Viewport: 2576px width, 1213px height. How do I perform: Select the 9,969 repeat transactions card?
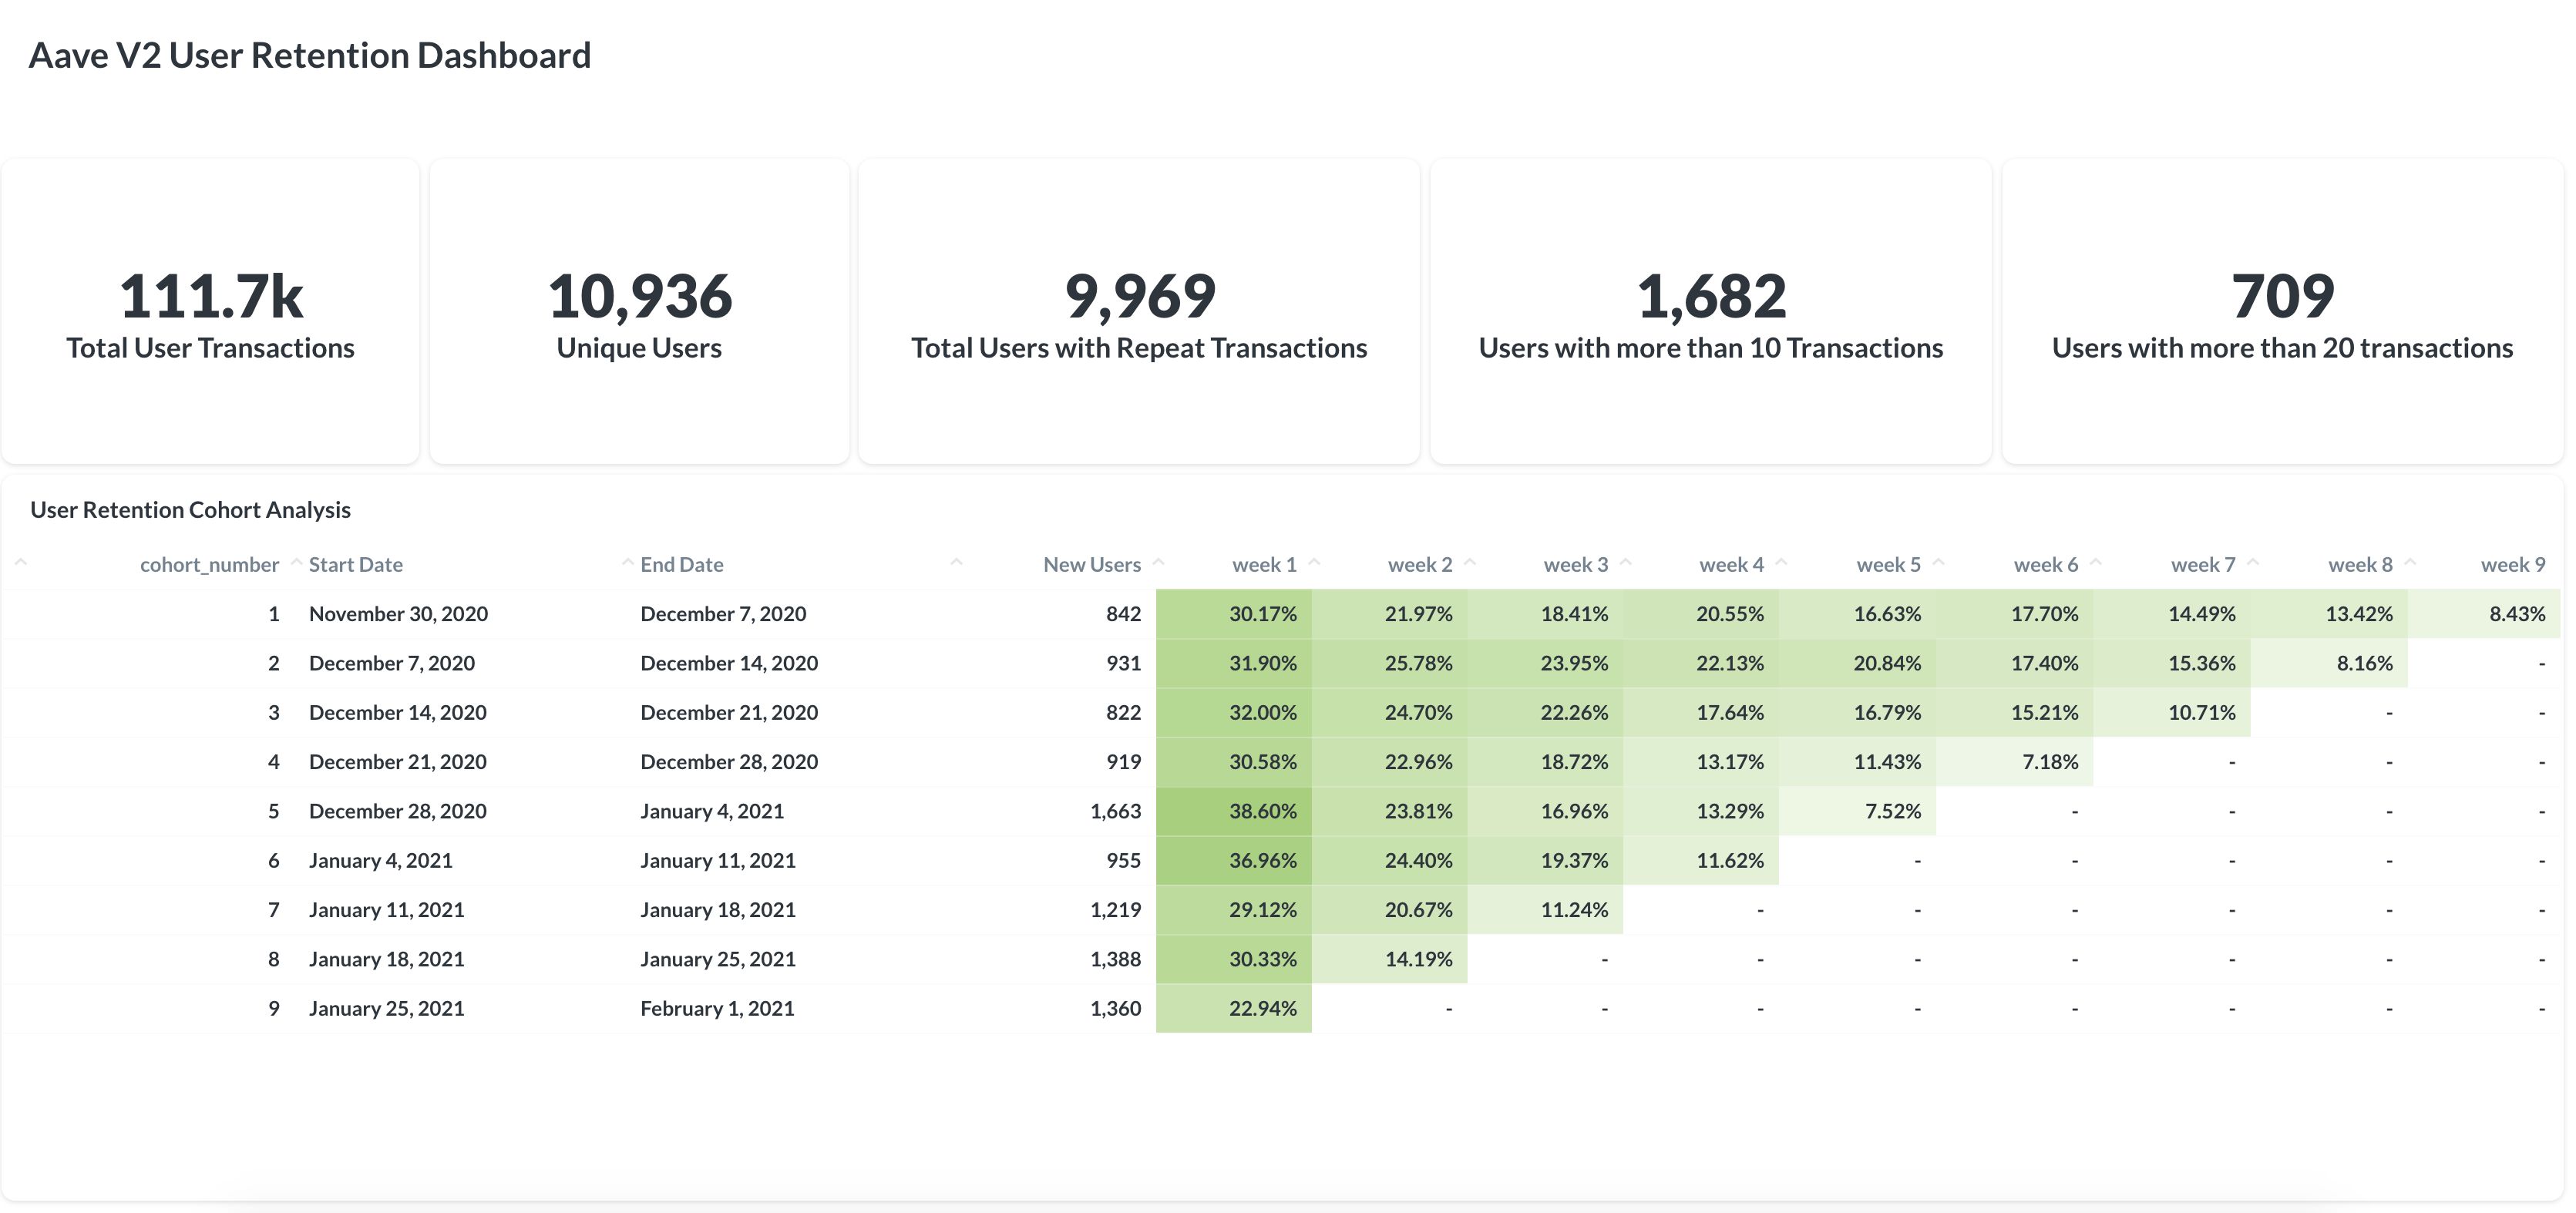click(x=1139, y=311)
